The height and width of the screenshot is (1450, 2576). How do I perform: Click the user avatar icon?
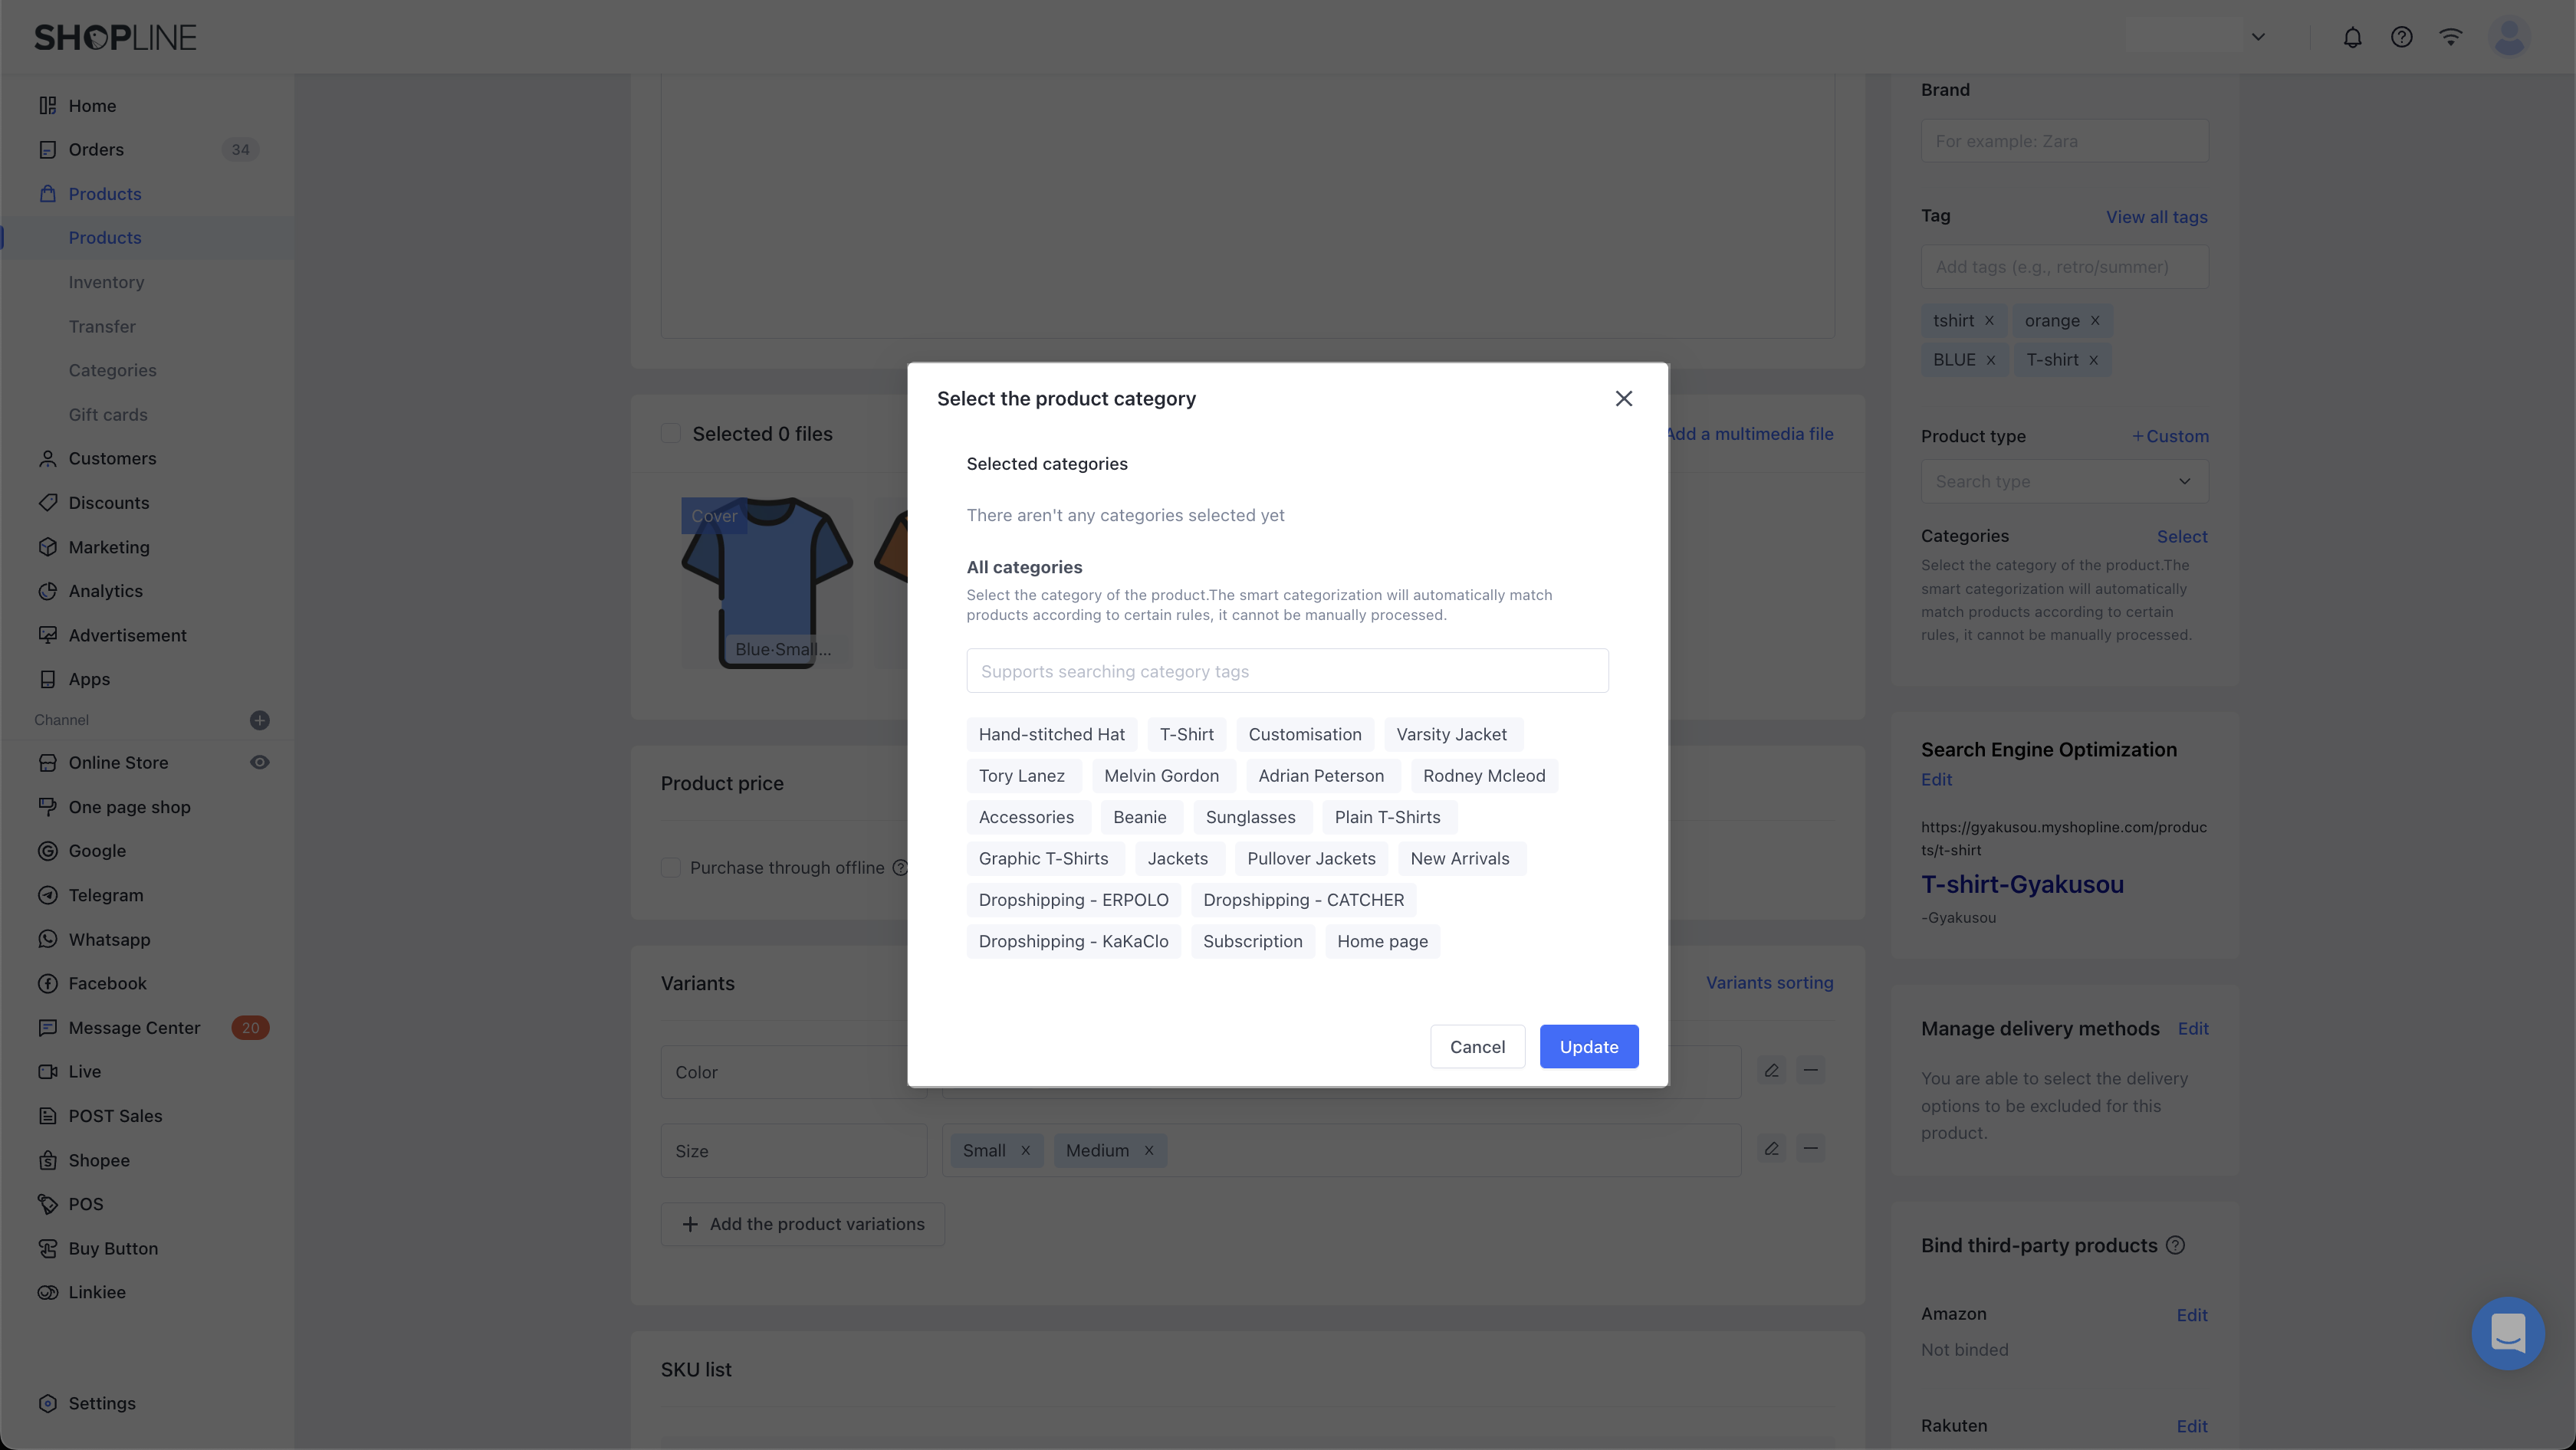tap(2508, 38)
